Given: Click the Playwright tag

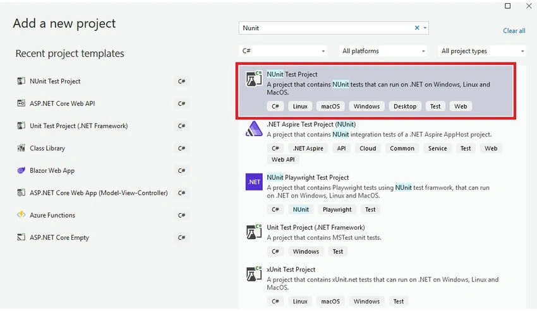Looking at the screenshot, I should pyautogui.click(x=337, y=209).
